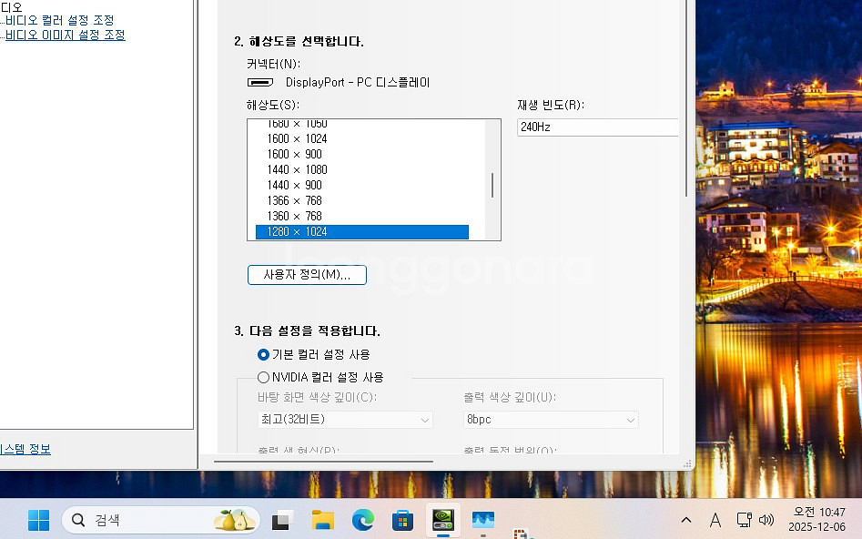Open NVIDIA Control Panel from the taskbar
862x539 pixels.
pos(443,520)
